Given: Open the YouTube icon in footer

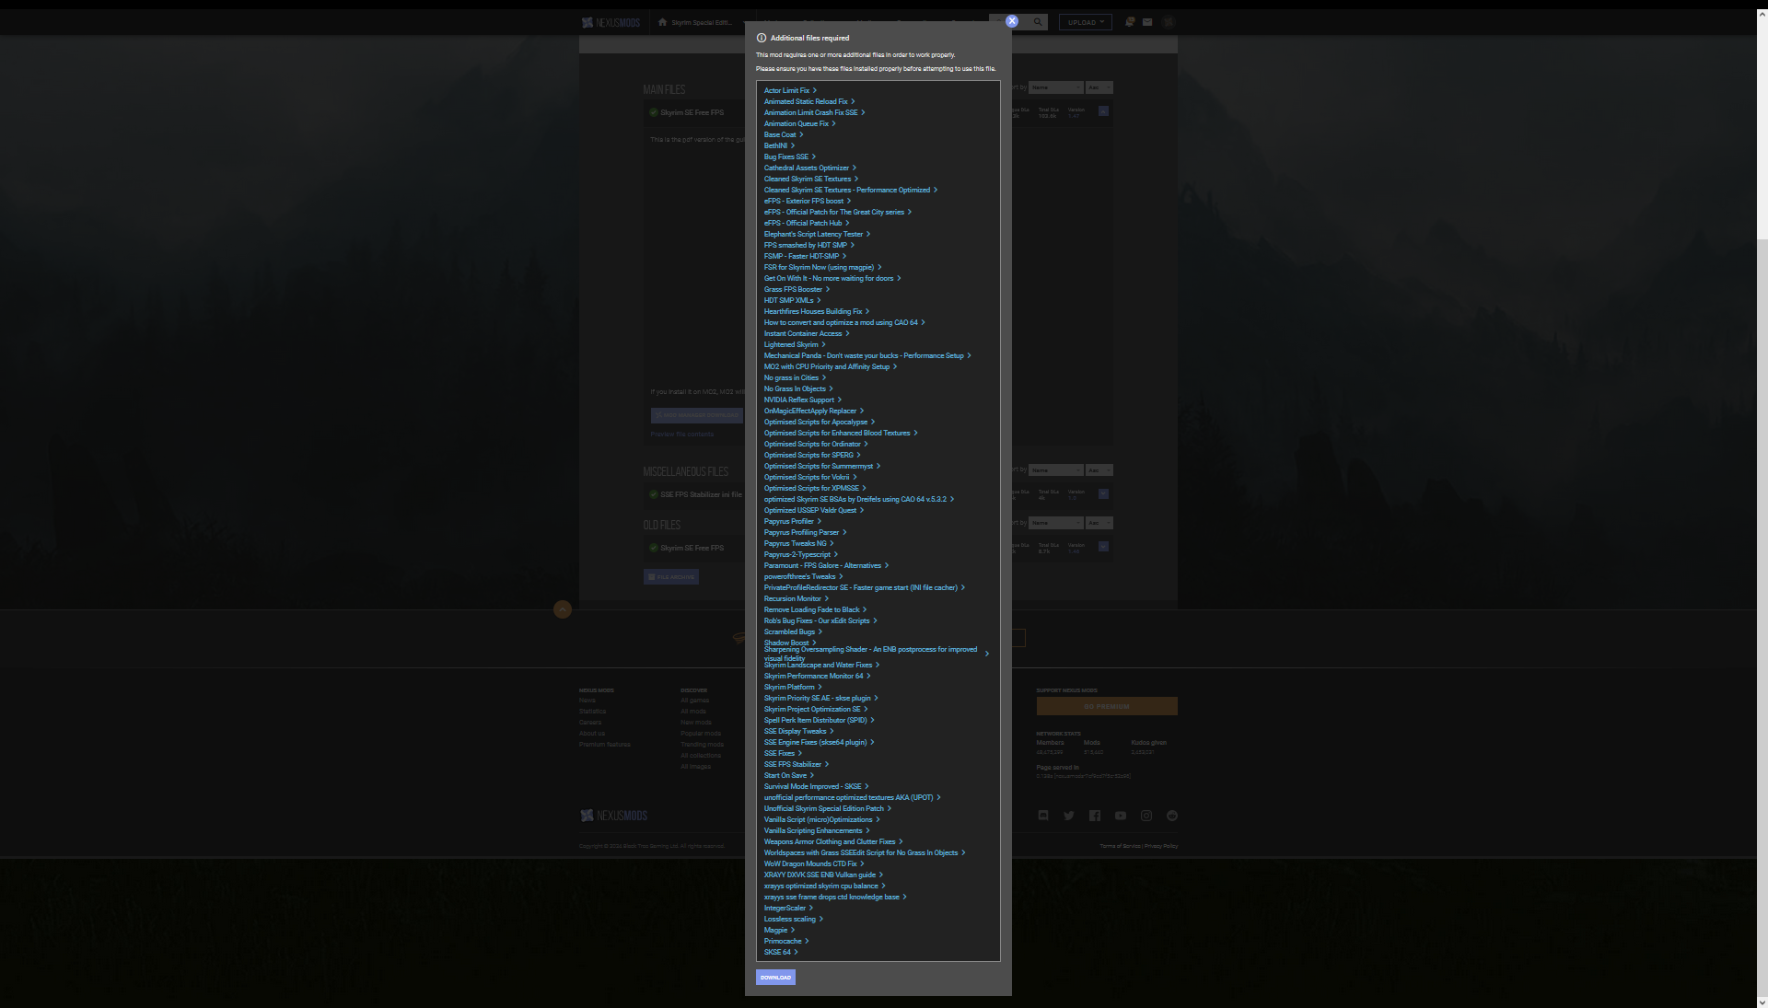Looking at the screenshot, I should 1120,816.
